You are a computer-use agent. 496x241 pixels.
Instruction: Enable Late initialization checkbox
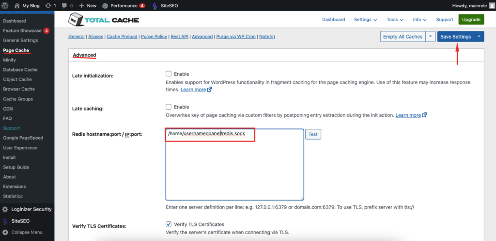(x=169, y=74)
